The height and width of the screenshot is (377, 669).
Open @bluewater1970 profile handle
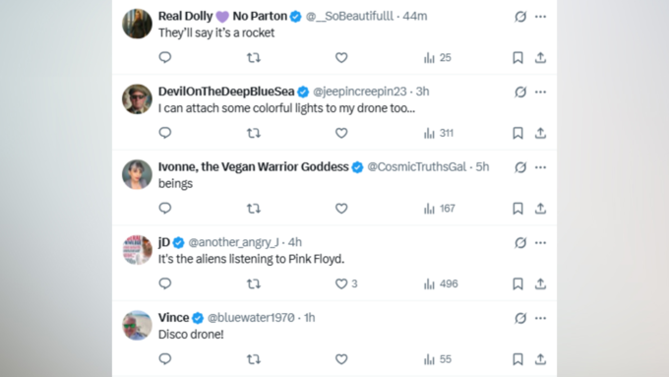coord(251,318)
